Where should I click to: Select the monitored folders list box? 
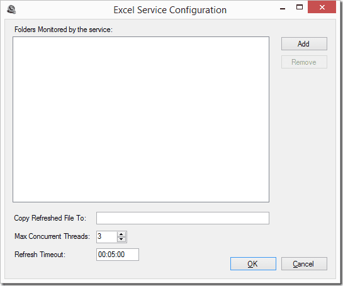coord(141,119)
